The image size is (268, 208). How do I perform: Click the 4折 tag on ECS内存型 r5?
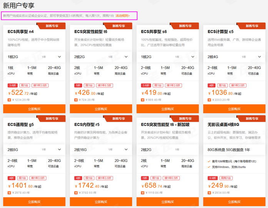click(x=78, y=178)
